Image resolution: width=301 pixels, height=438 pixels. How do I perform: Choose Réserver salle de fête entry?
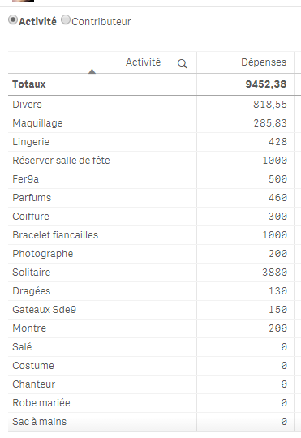tap(61, 161)
